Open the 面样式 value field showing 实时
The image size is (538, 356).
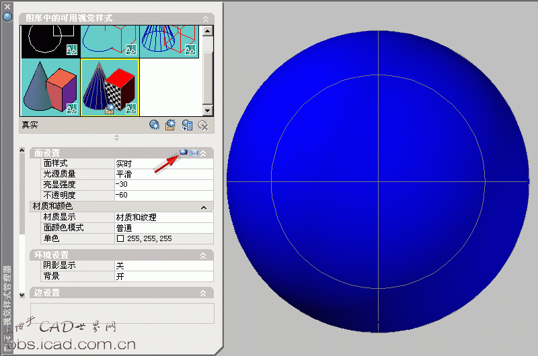163,163
